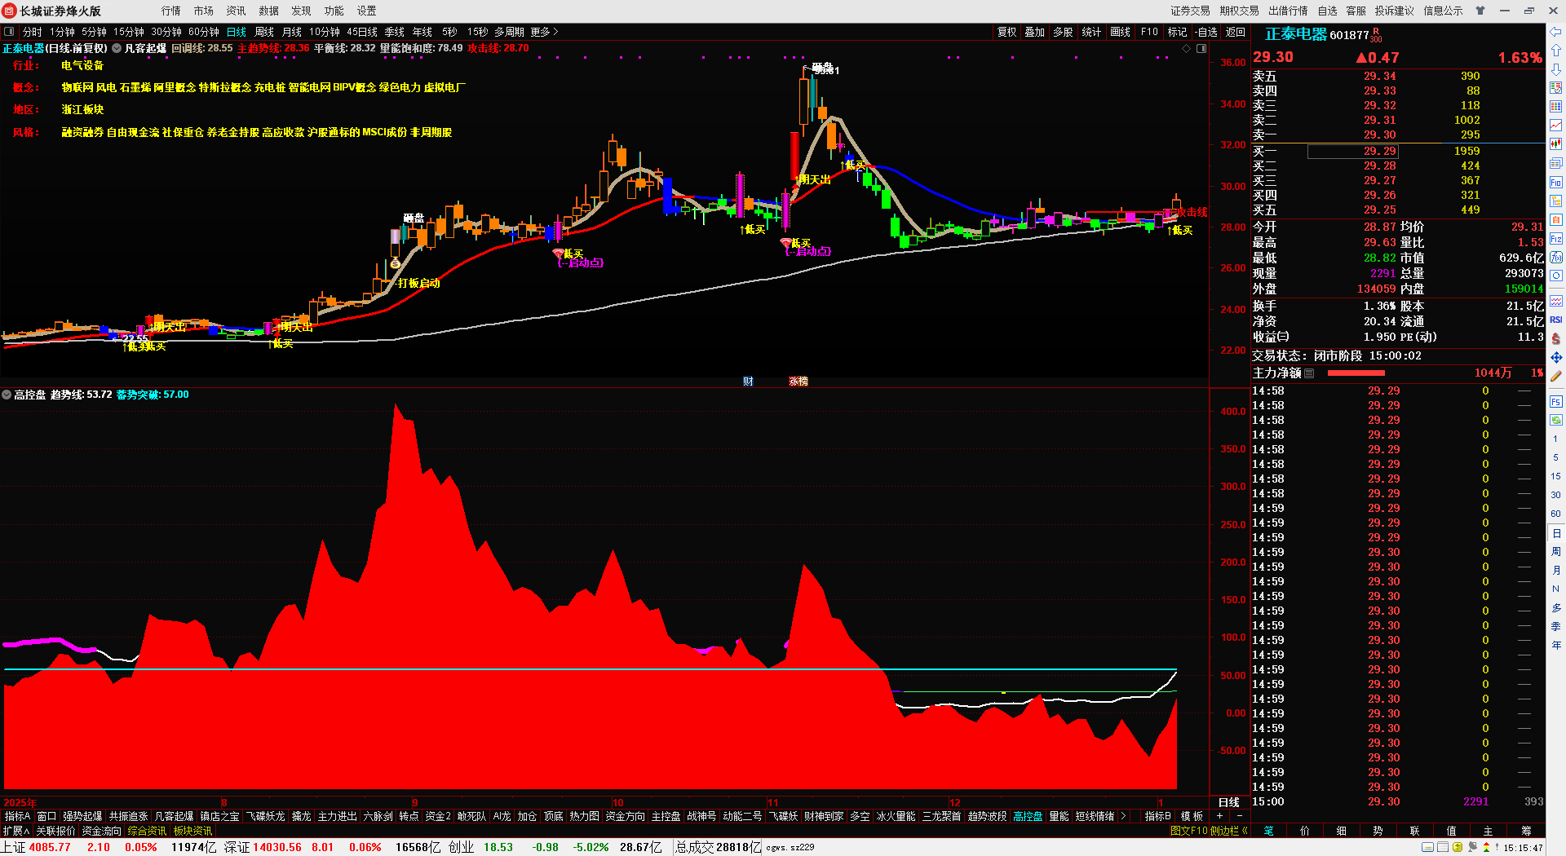1566x856 pixels.
Task: Click the RSI indicator sidebar icon
Action: point(1556,320)
